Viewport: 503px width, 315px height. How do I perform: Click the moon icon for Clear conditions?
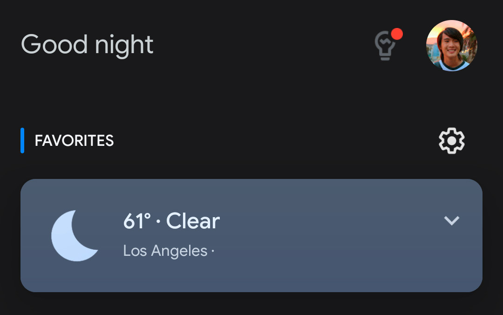point(73,235)
